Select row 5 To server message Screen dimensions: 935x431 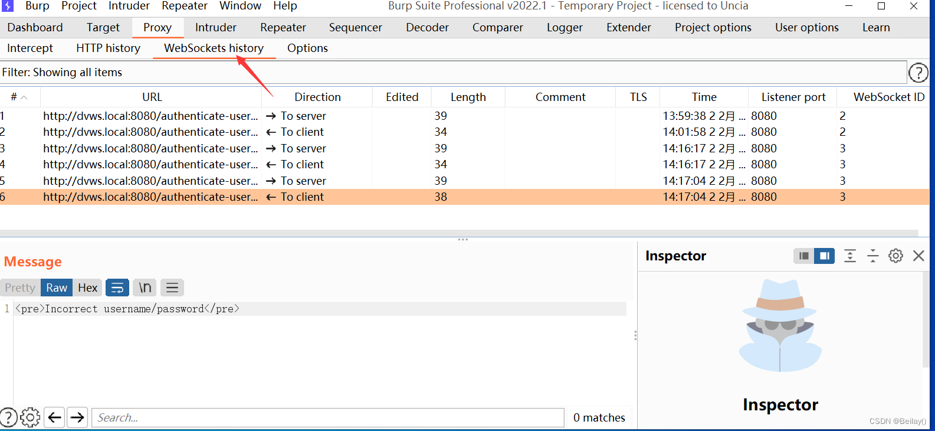[464, 181]
